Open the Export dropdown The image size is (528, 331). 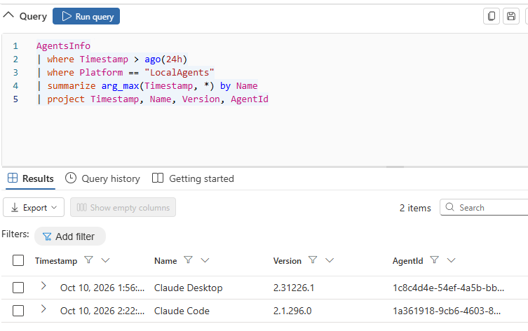(34, 207)
